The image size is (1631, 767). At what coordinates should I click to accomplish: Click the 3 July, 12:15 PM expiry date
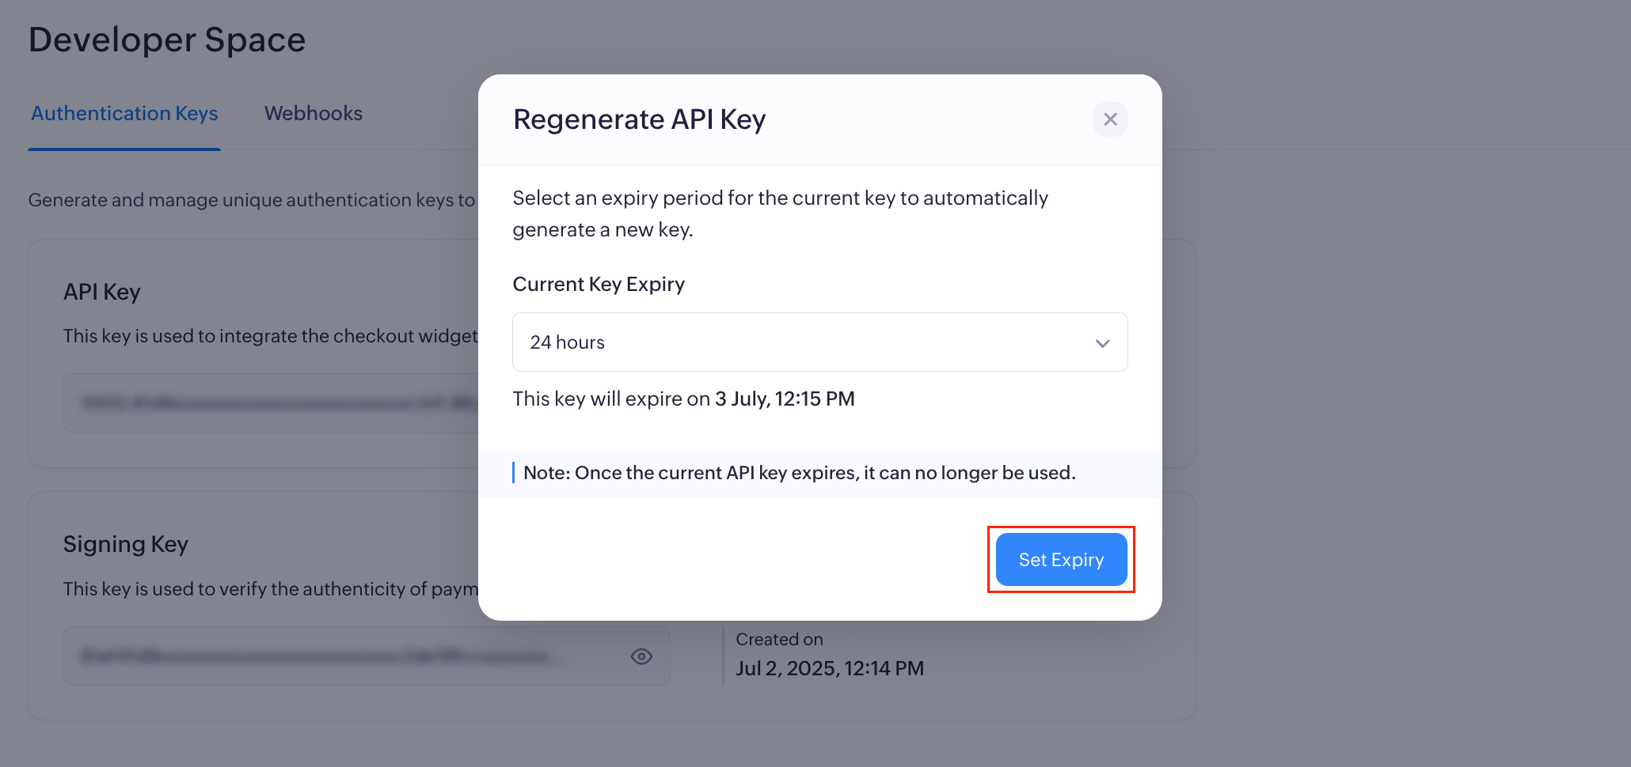click(785, 399)
